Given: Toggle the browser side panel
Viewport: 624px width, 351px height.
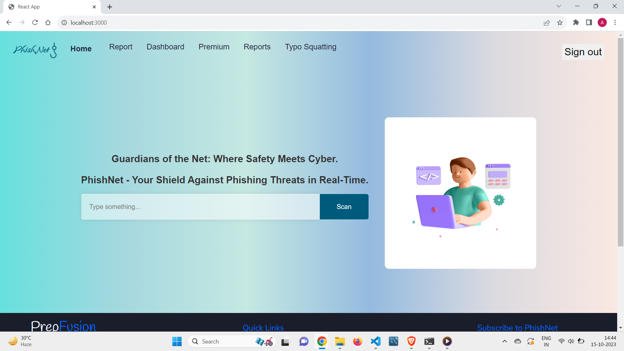Looking at the screenshot, I should click(x=589, y=22).
